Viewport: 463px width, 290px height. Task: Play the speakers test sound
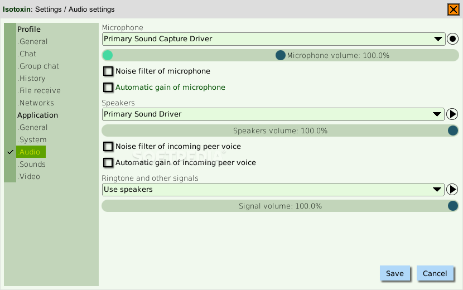click(452, 114)
